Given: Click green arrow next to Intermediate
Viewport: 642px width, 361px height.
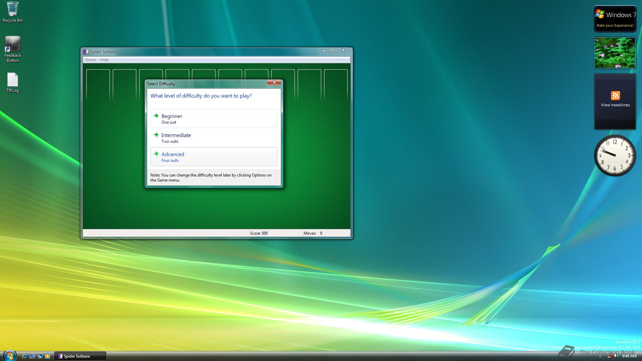Looking at the screenshot, I should [156, 135].
